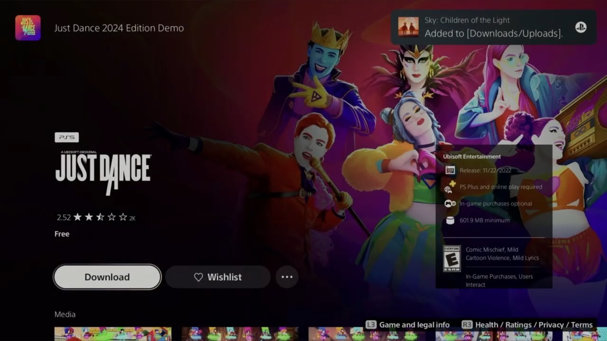The width and height of the screenshot is (607, 341).
Task: Click the PS5 platform badge
Action: pyautogui.click(x=67, y=137)
